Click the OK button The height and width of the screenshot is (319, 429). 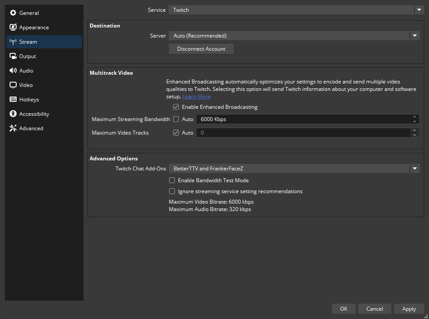(344, 309)
